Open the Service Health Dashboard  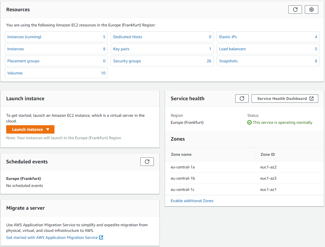[282, 98]
